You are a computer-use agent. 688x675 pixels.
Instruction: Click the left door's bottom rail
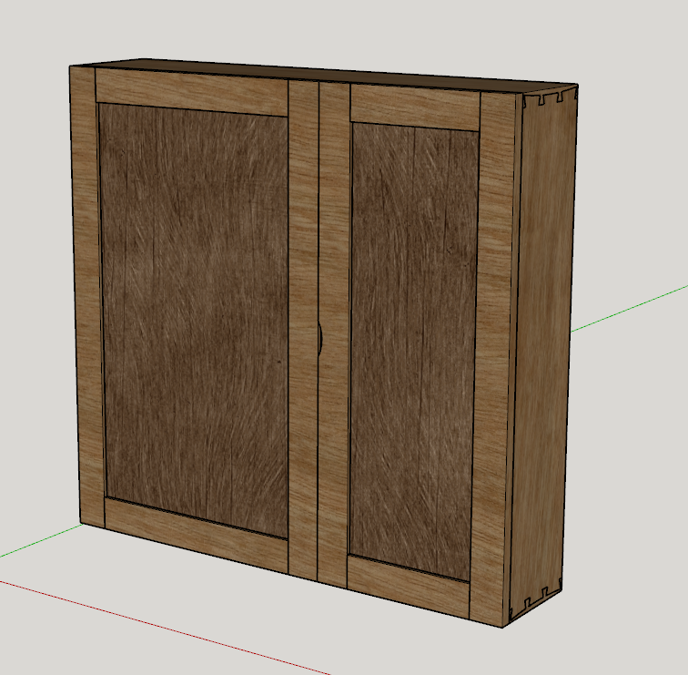tap(196, 536)
